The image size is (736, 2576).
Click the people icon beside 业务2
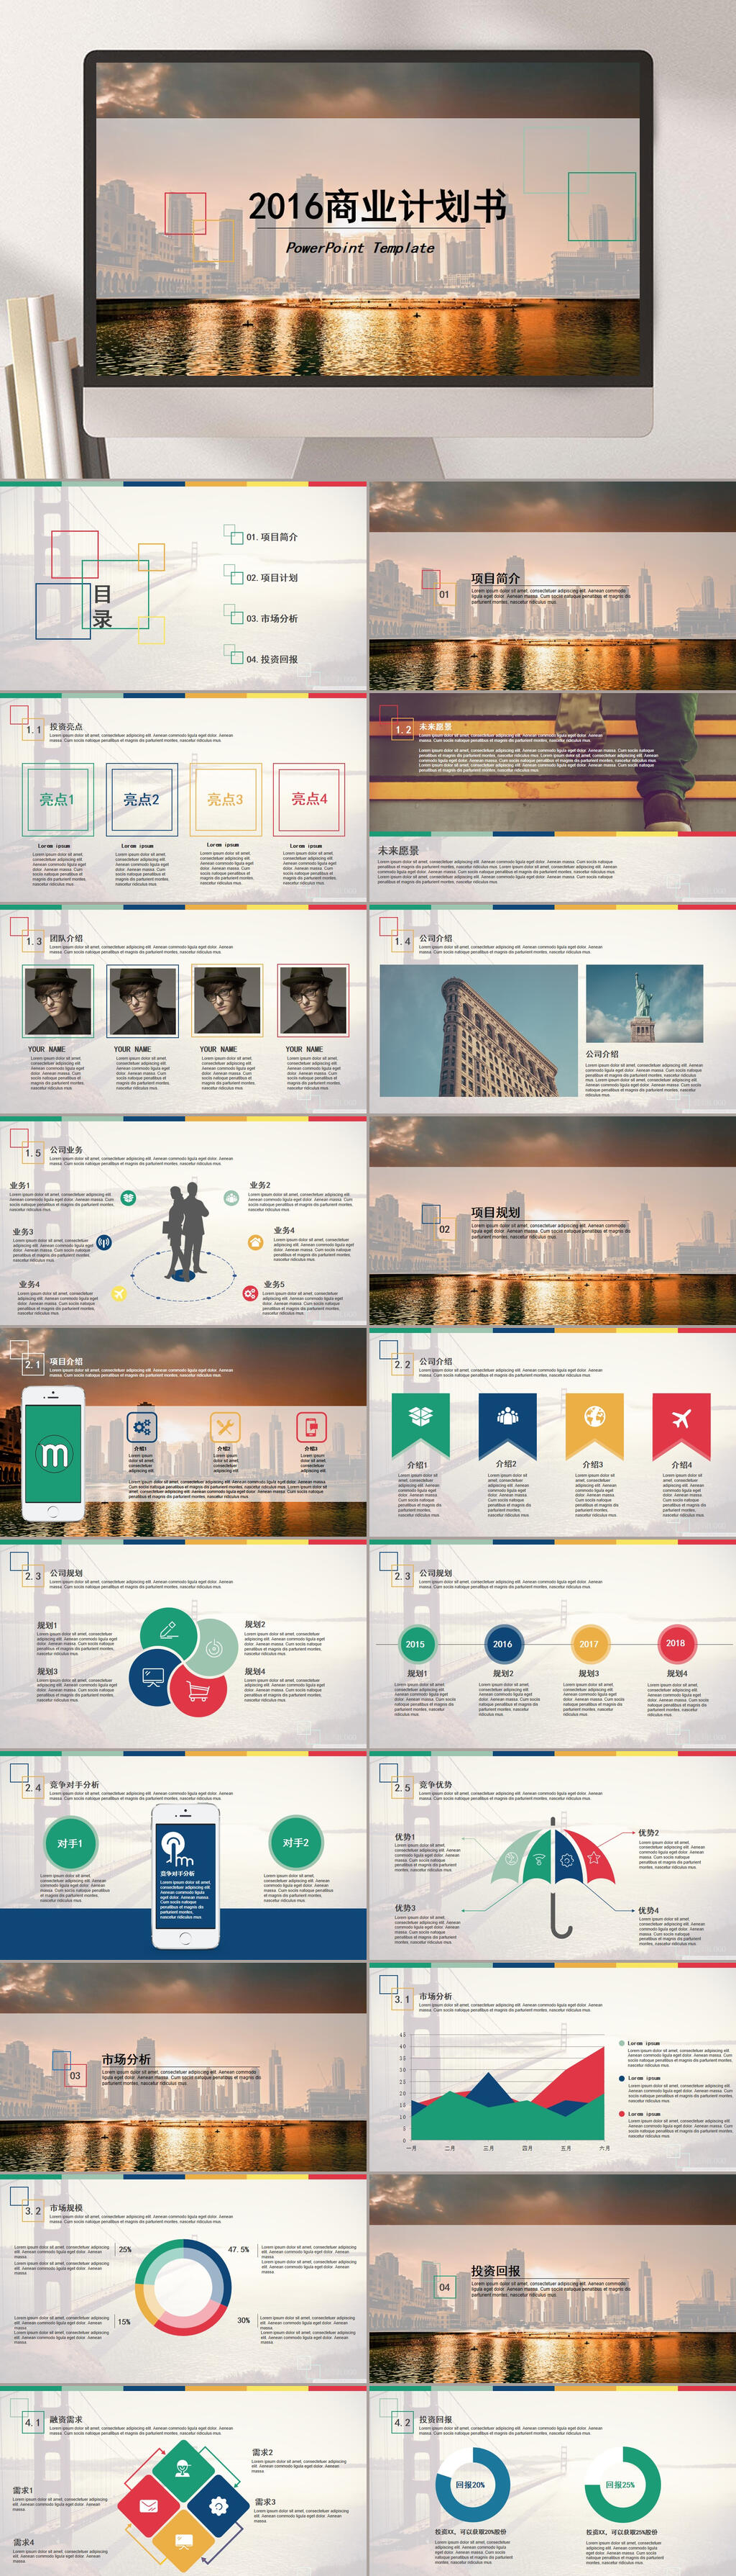(231, 1197)
